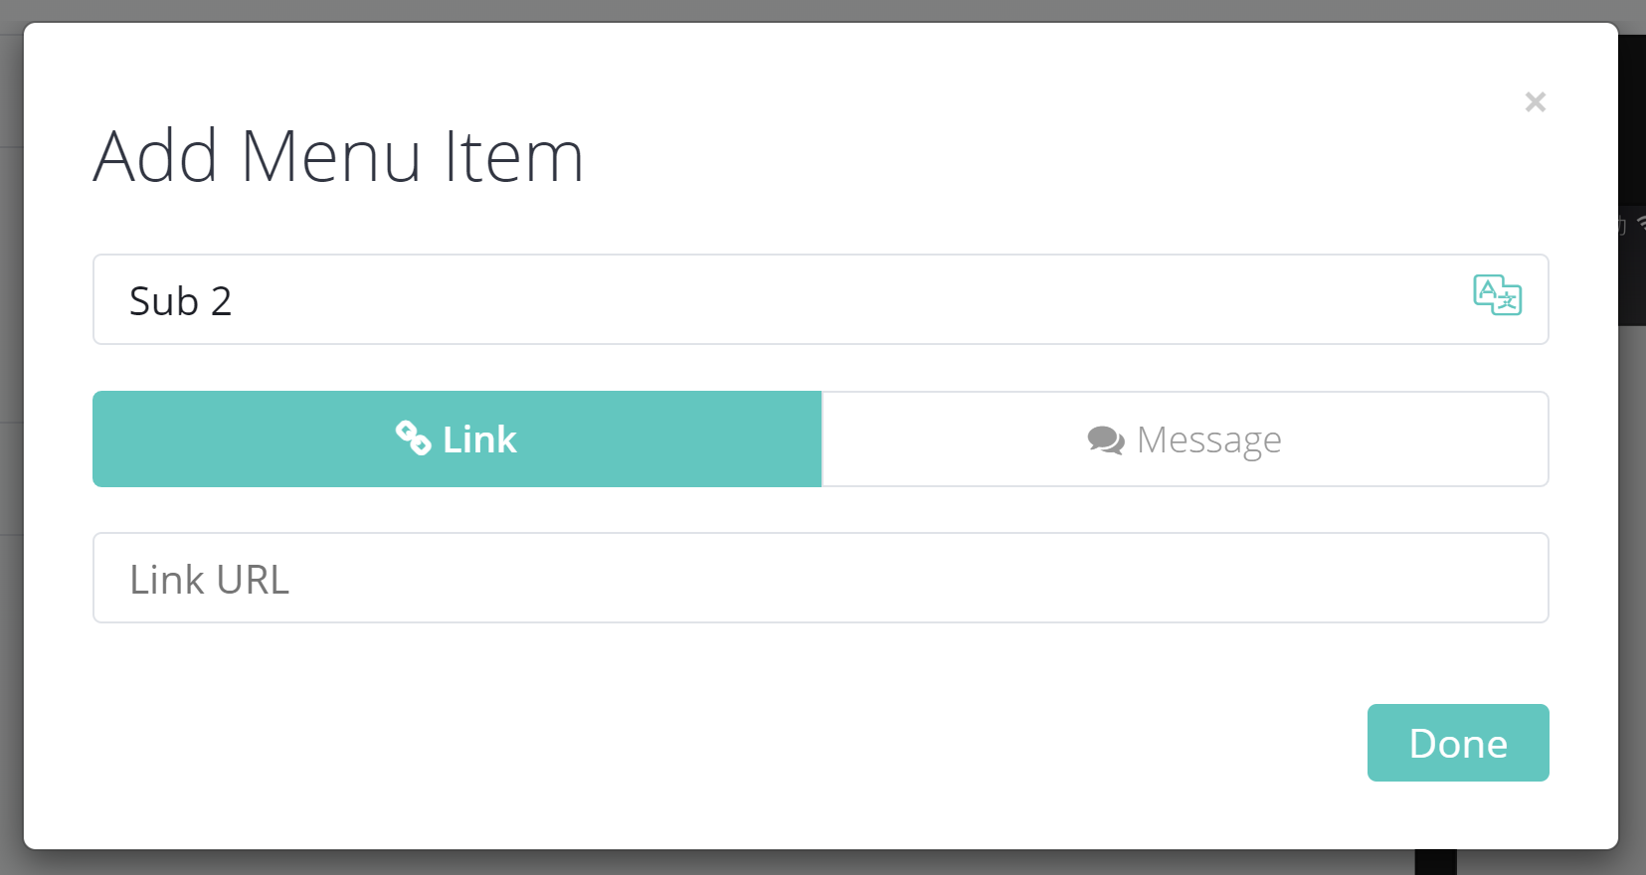Screen dimensions: 1646x875
Task: Focus the Link URL input field
Action: (821, 578)
